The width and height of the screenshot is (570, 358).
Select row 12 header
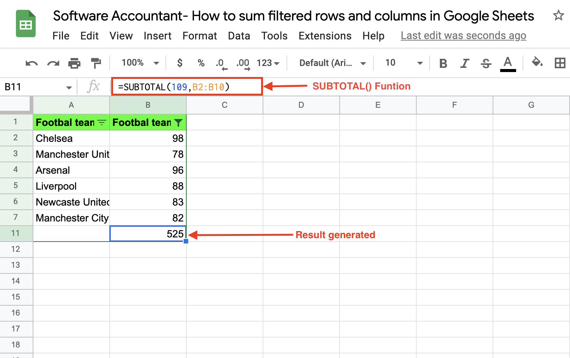point(16,249)
